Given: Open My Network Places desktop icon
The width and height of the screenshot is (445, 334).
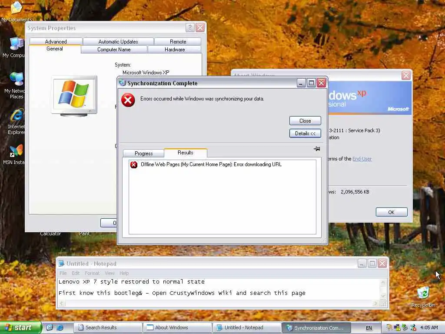Looking at the screenshot, I should [x=15, y=85].
